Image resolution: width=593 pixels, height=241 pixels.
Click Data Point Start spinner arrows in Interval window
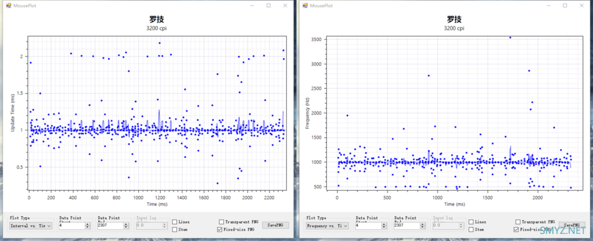click(x=88, y=226)
